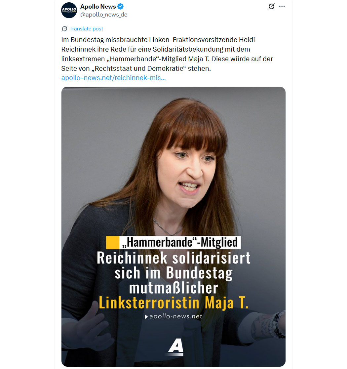347x369 pixels.
Task: Click the Grok icon beside Translate post
Action: click(x=64, y=29)
